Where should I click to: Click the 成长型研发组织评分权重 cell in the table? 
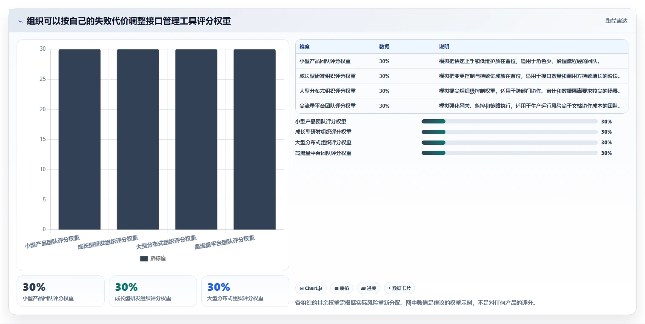tap(328, 76)
